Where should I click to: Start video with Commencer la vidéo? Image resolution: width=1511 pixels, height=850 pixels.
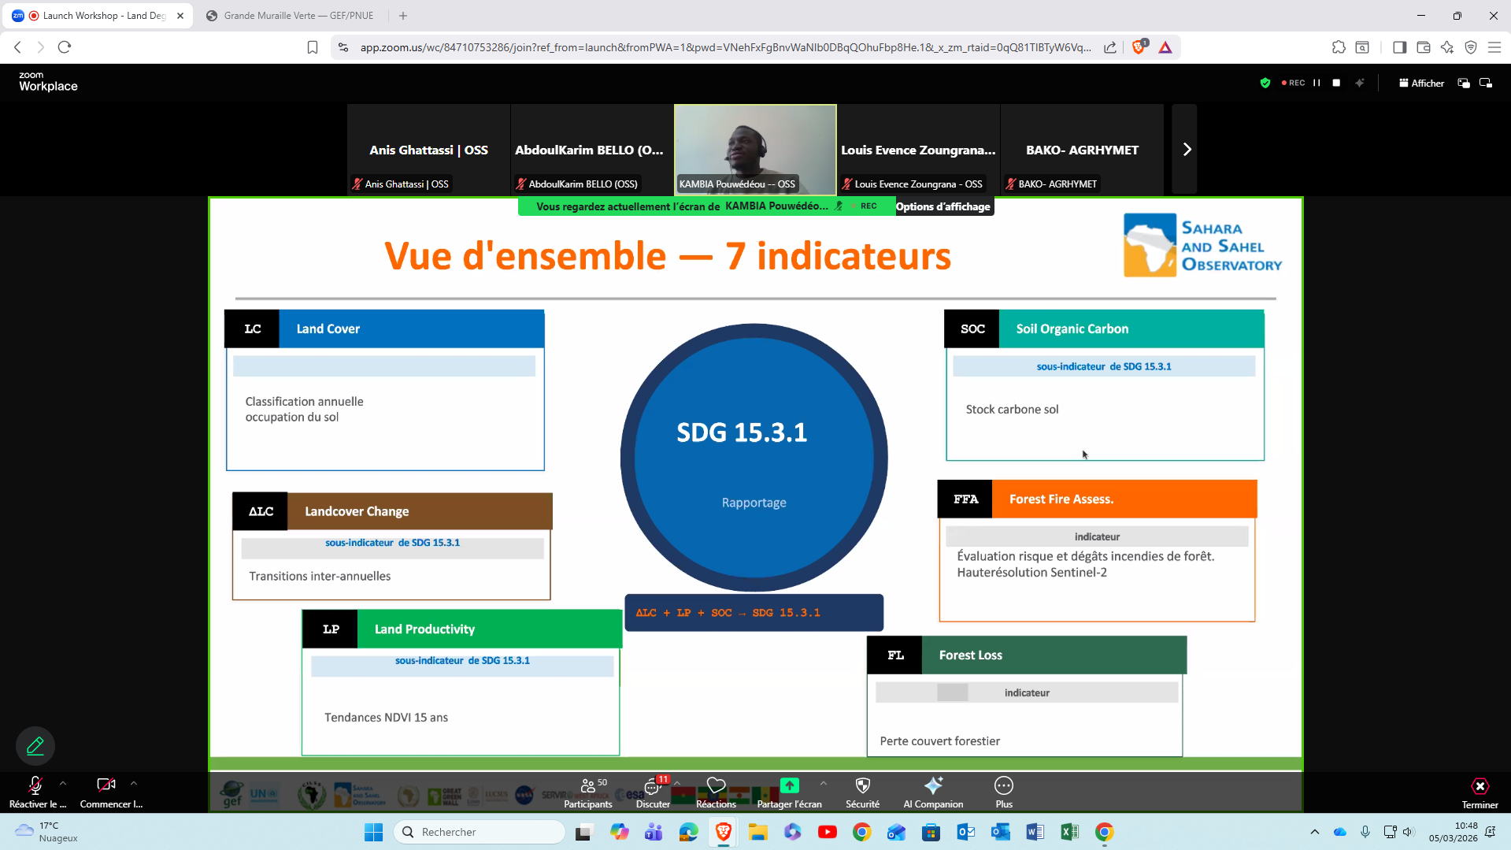point(106,791)
